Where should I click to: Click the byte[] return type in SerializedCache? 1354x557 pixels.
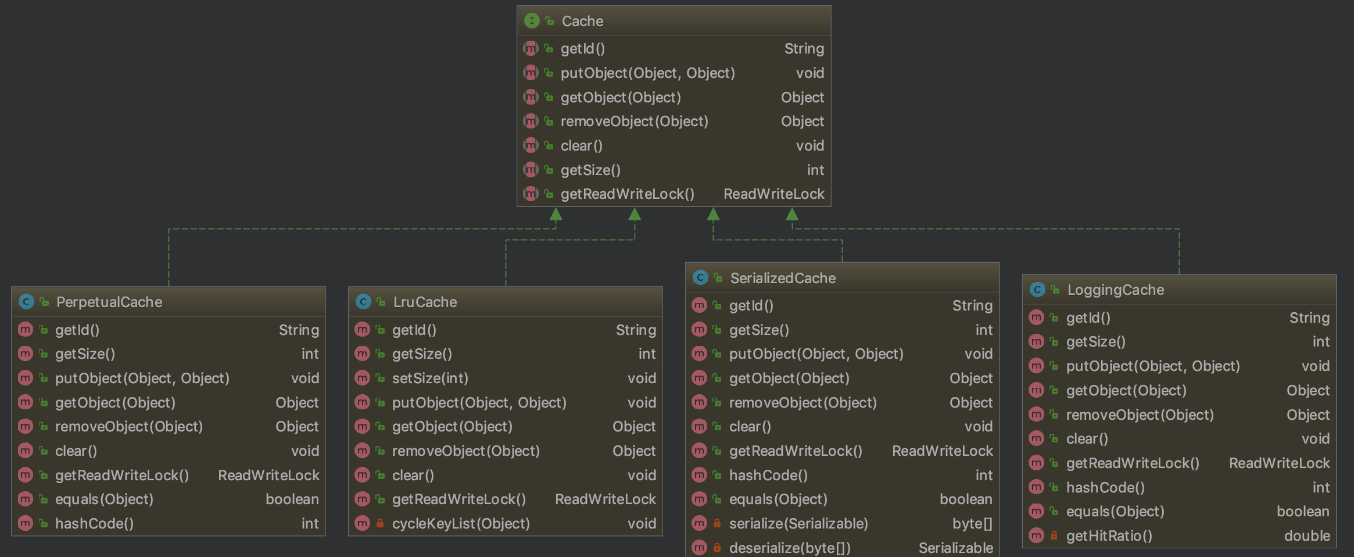click(972, 523)
